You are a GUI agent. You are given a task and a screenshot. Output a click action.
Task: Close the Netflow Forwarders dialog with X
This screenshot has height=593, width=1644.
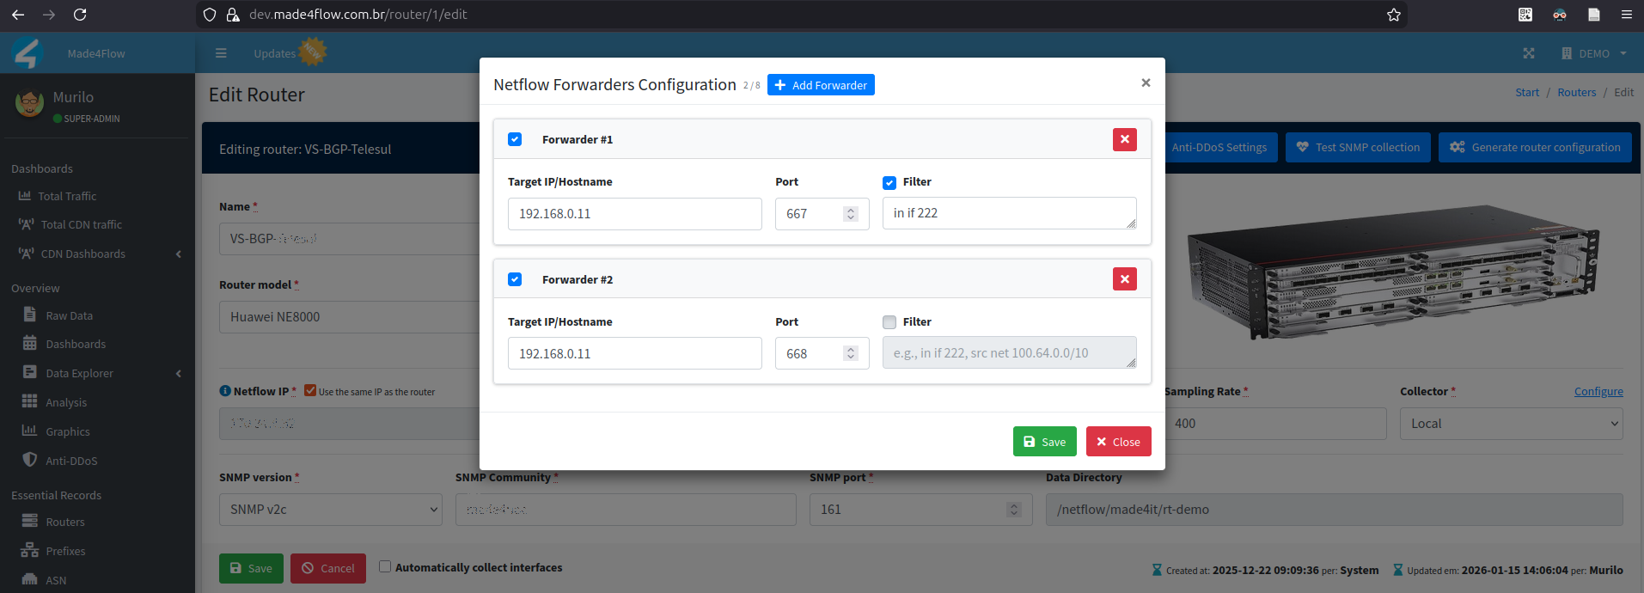tap(1145, 83)
